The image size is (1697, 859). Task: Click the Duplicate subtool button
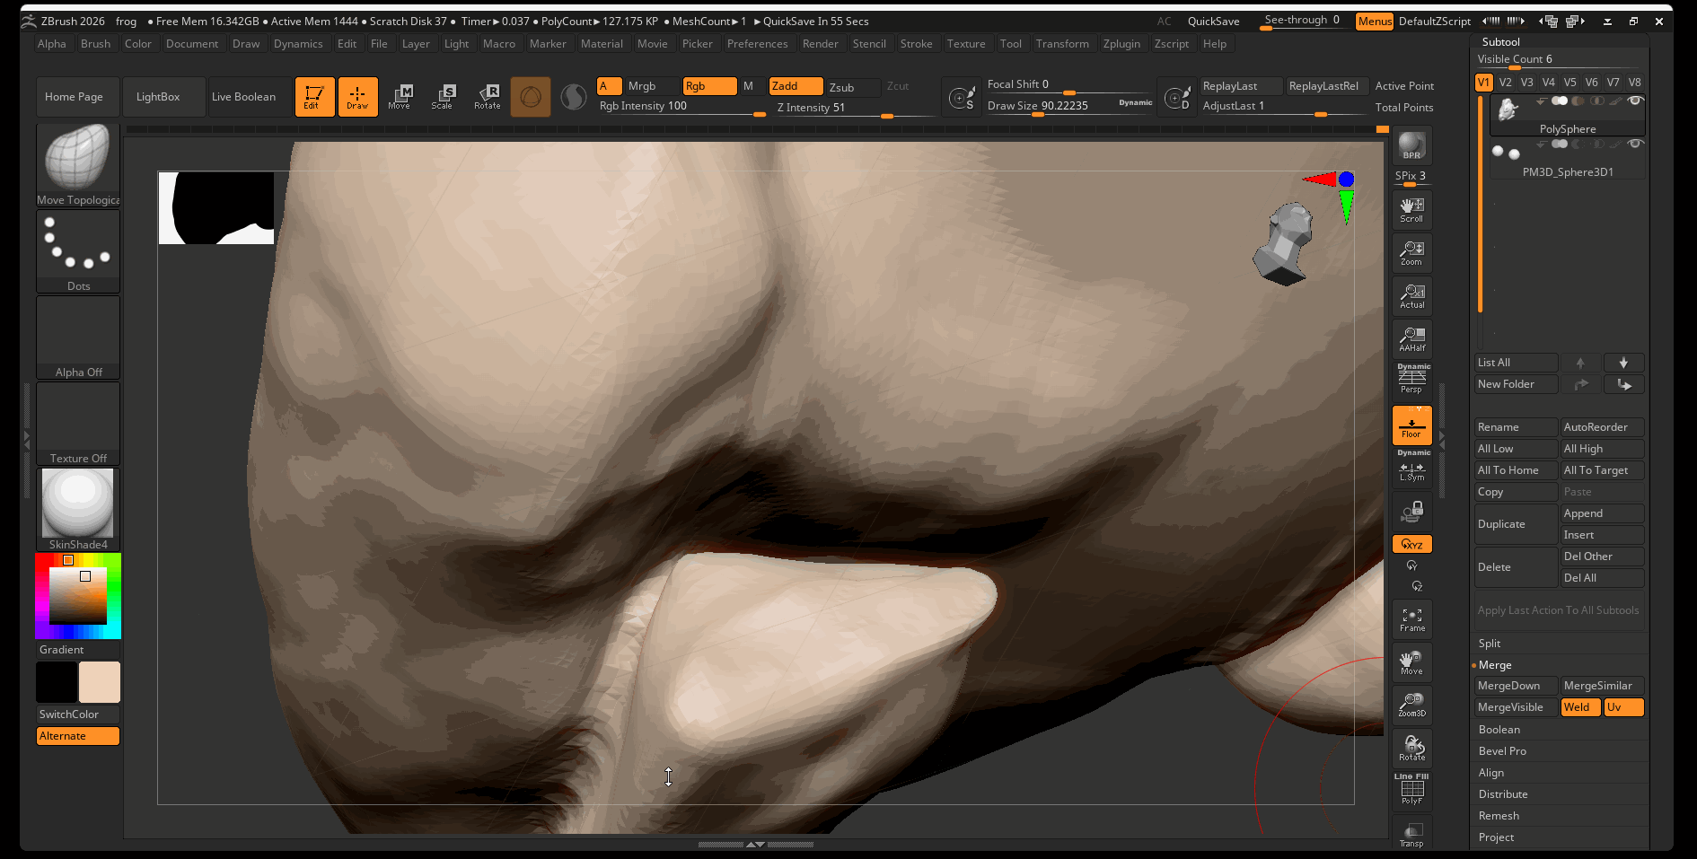[x=1515, y=524]
